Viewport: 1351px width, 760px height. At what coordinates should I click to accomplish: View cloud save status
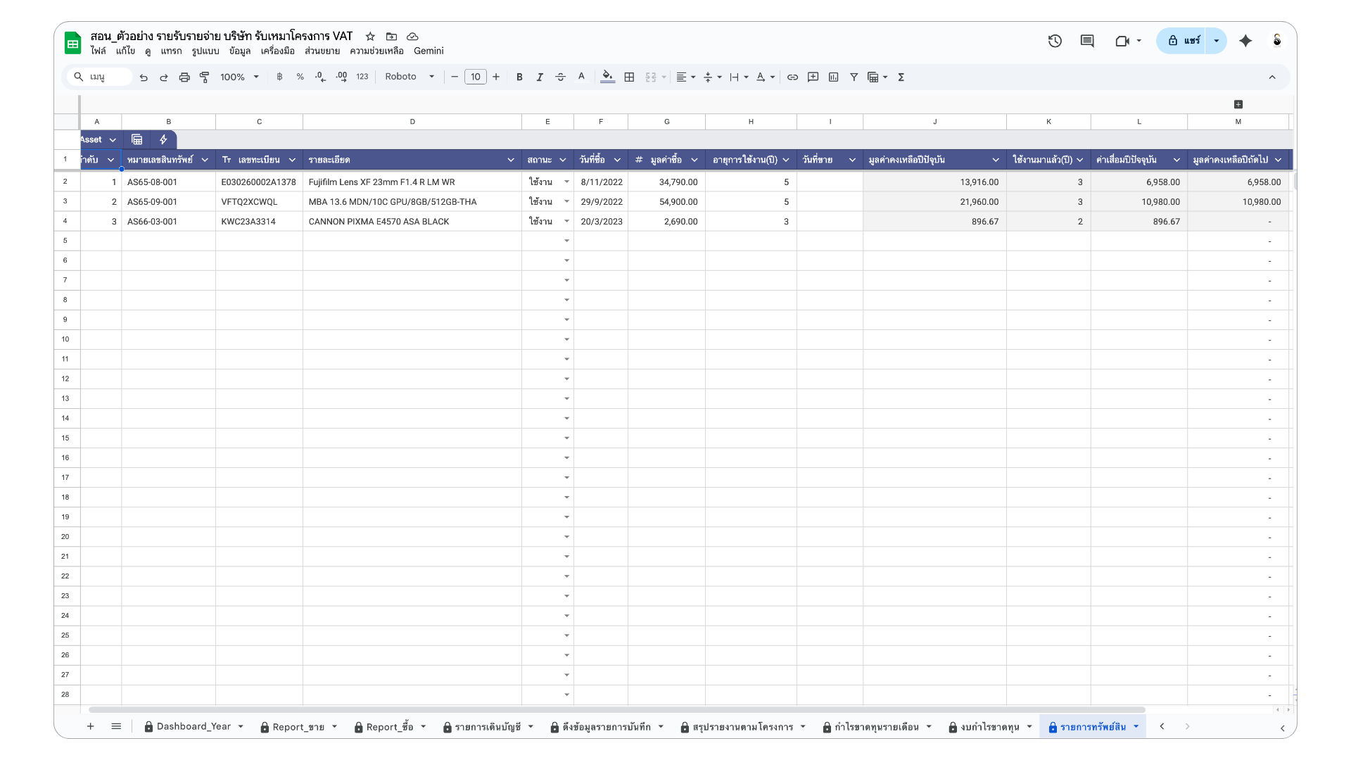pyautogui.click(x=412, y=36)
